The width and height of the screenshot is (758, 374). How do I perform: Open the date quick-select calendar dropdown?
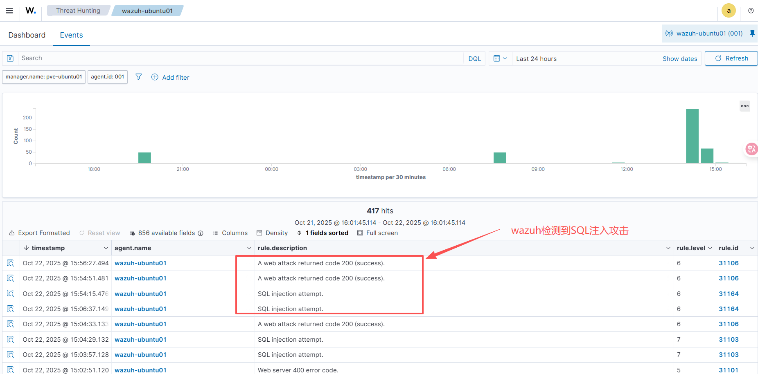coord(500,58)
